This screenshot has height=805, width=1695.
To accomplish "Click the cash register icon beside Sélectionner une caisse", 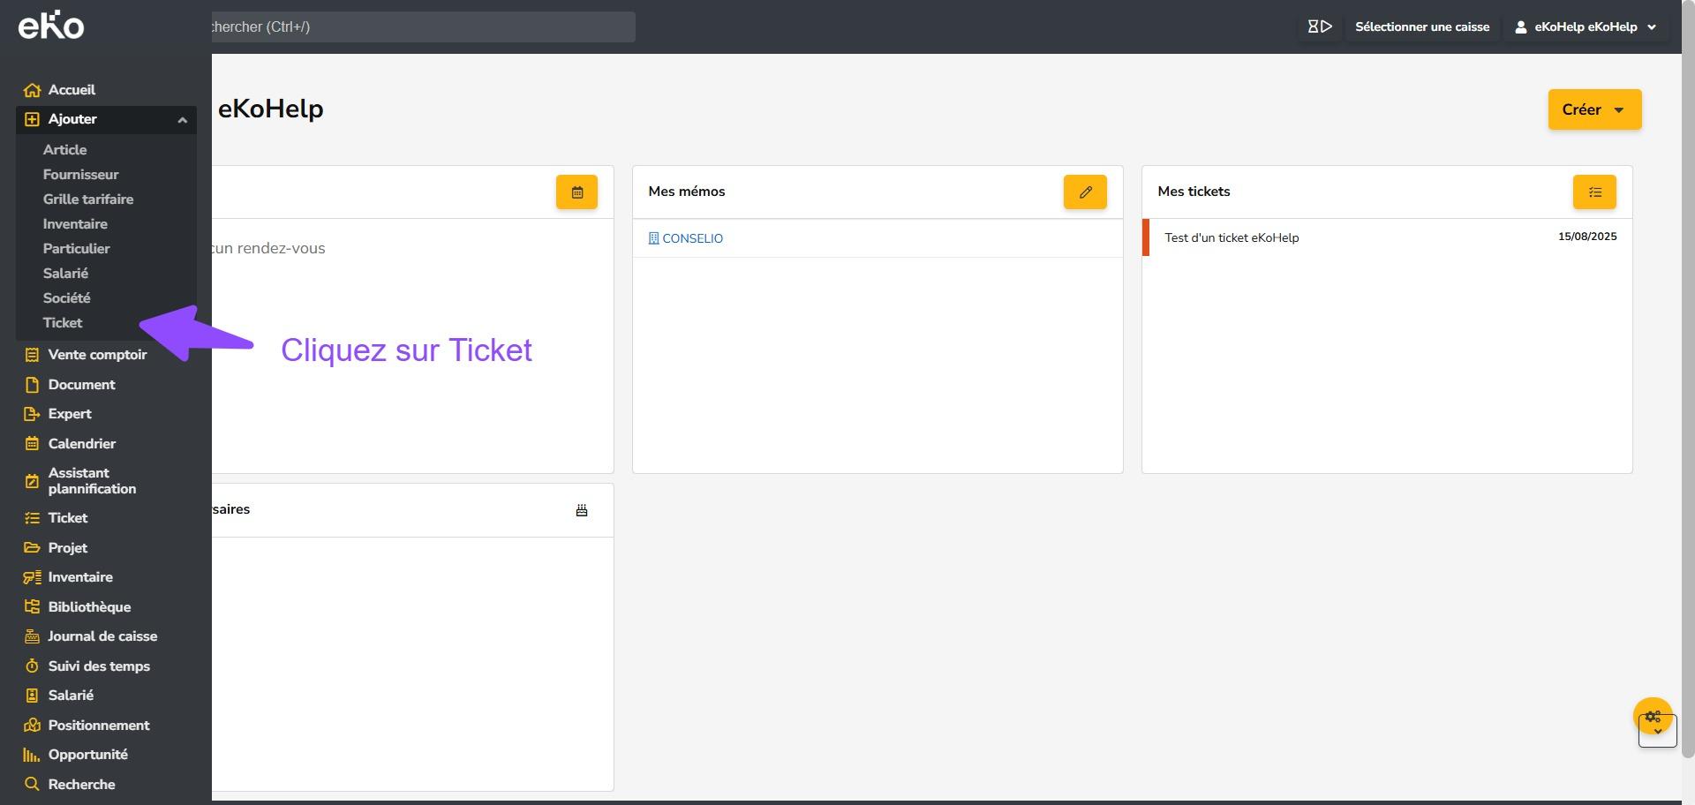I will click(x=1320, y=26).
